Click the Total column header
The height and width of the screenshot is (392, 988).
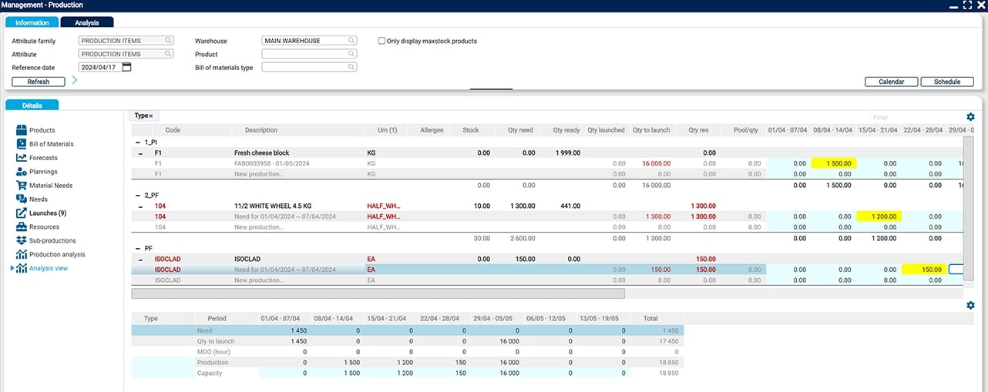(x=651, y=318)
